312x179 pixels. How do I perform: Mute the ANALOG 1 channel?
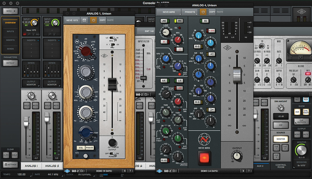(36, 106)
